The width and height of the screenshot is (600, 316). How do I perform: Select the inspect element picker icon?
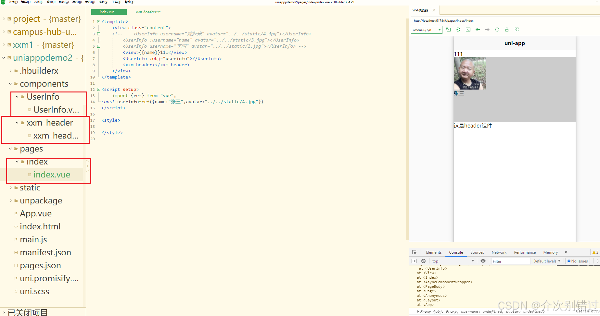414,252
